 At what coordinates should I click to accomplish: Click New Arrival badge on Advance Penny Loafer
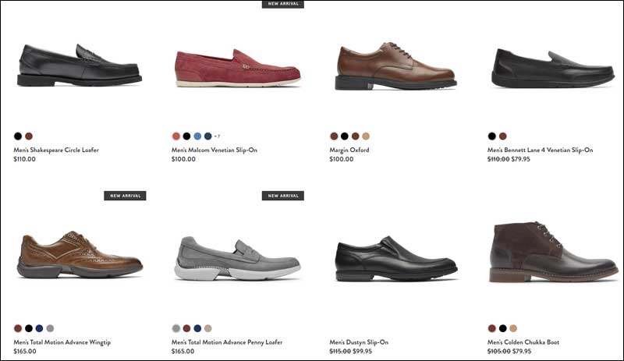pos(283,196)
